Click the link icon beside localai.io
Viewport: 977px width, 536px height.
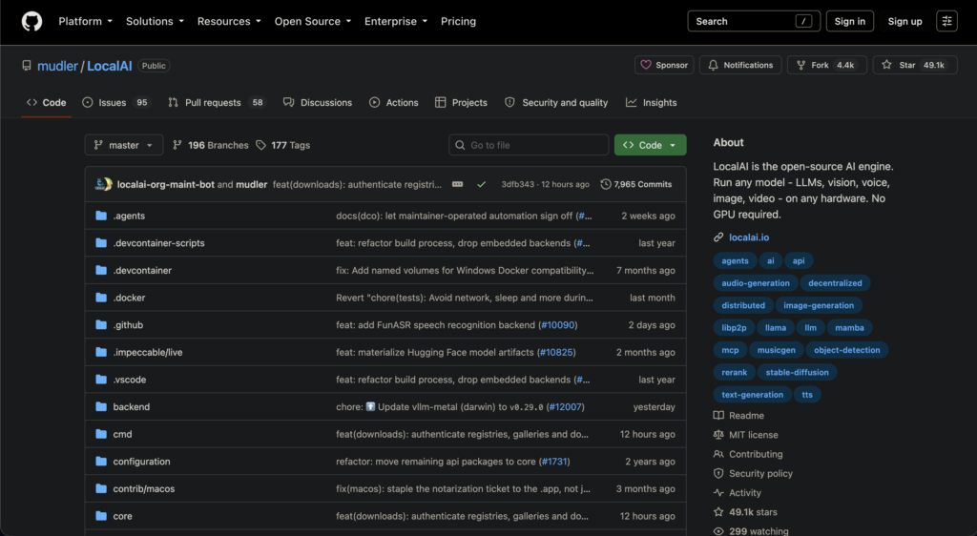[x=718, y=237]
